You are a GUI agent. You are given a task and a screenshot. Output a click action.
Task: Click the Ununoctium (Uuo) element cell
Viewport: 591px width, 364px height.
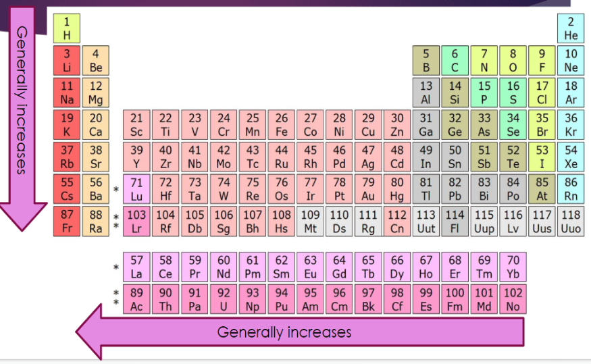coord(571,222)
